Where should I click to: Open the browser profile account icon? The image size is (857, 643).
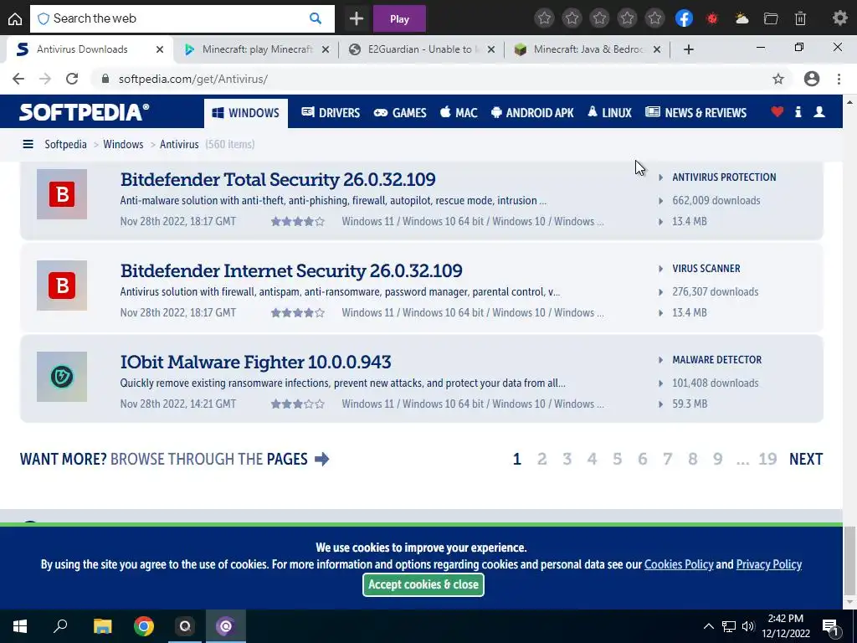pyautogui.click(x=812, y=79)
